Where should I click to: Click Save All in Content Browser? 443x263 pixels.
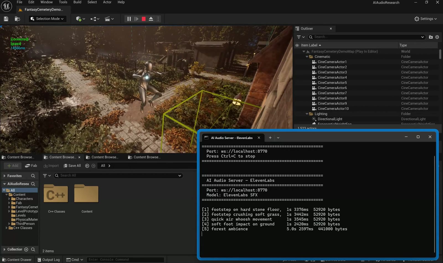(x=72, y=166)
